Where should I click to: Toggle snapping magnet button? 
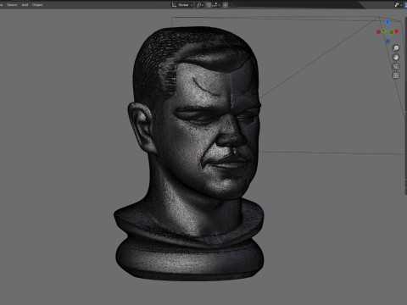point(209,5)
